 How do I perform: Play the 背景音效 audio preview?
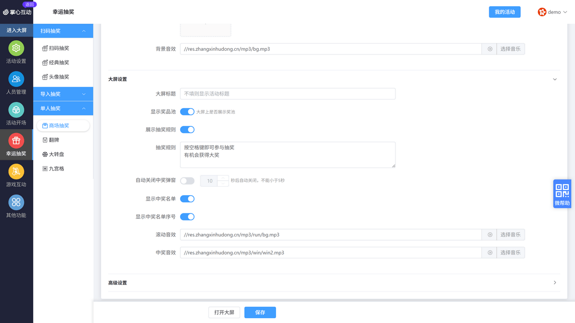[490, 49]
